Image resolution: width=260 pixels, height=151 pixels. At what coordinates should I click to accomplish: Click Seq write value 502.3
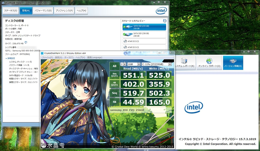[x=159, y=93]
